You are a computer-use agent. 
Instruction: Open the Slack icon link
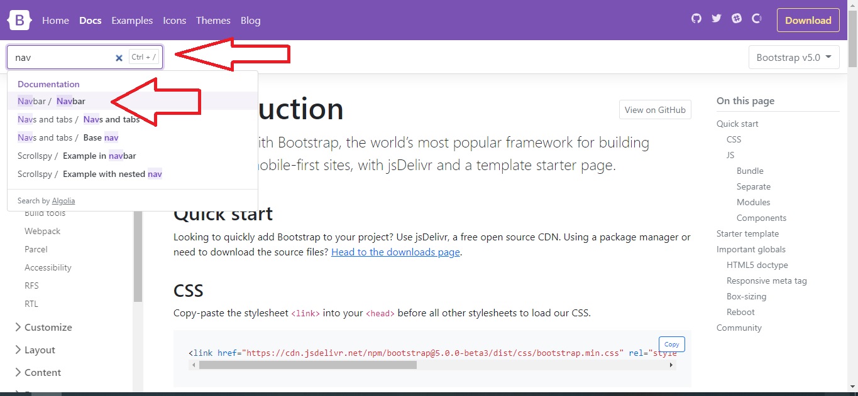(x=737, y=19)
